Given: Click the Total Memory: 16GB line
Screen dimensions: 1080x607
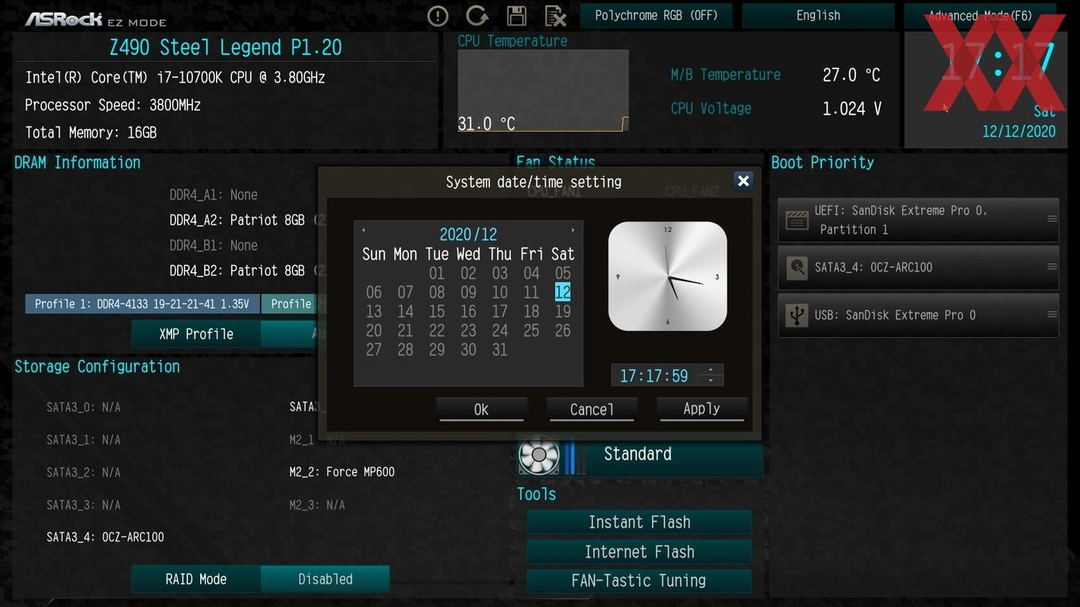Looking at the screenshot, I should [91, 133].
